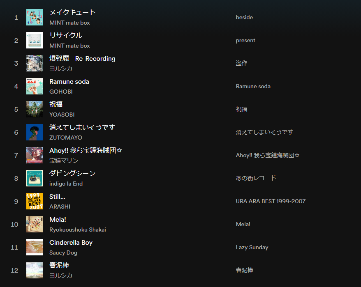Go to album 消えてしまいそうです
Image resolution: width=361 pixels, height=287 pixels.
264,132
